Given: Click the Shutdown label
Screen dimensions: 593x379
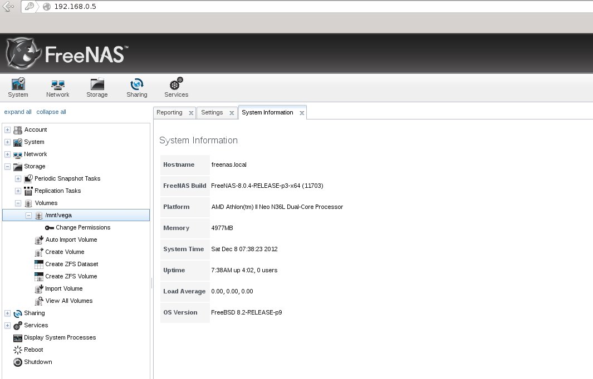Looking at the screenshot, I should (x=38, y=362).
